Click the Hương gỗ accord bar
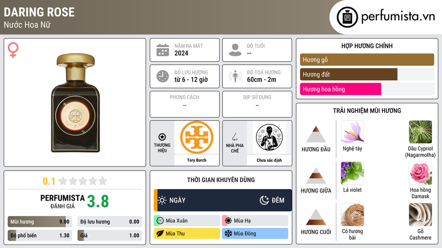 point(367,59)
